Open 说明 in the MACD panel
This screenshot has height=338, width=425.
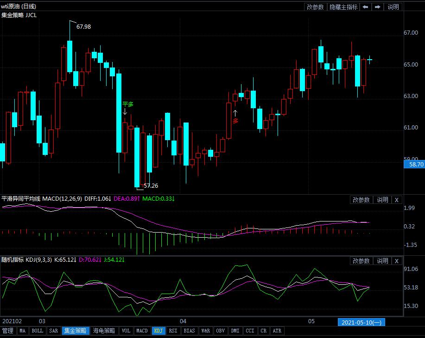point(382,200)
